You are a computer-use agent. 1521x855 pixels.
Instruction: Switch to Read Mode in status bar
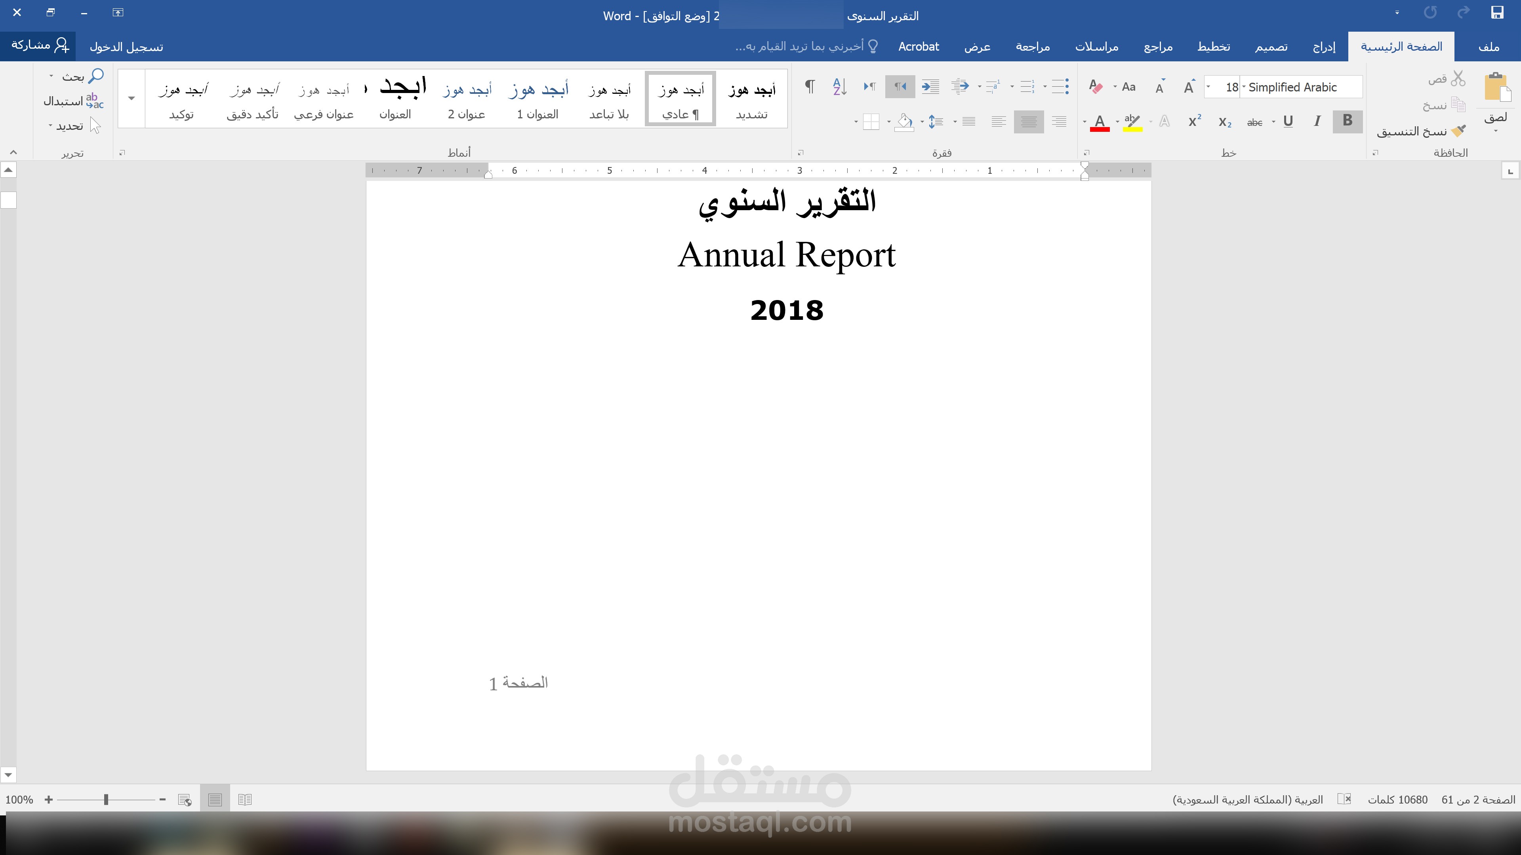pos(245,800)
